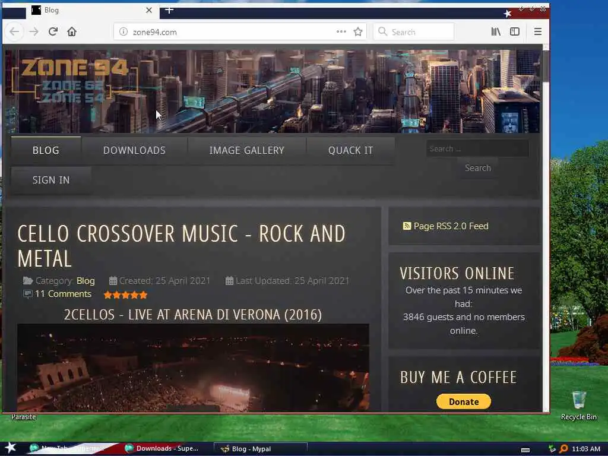Toggle the browser sidebar view
The image size is (608, 456).
click(515, 32)
